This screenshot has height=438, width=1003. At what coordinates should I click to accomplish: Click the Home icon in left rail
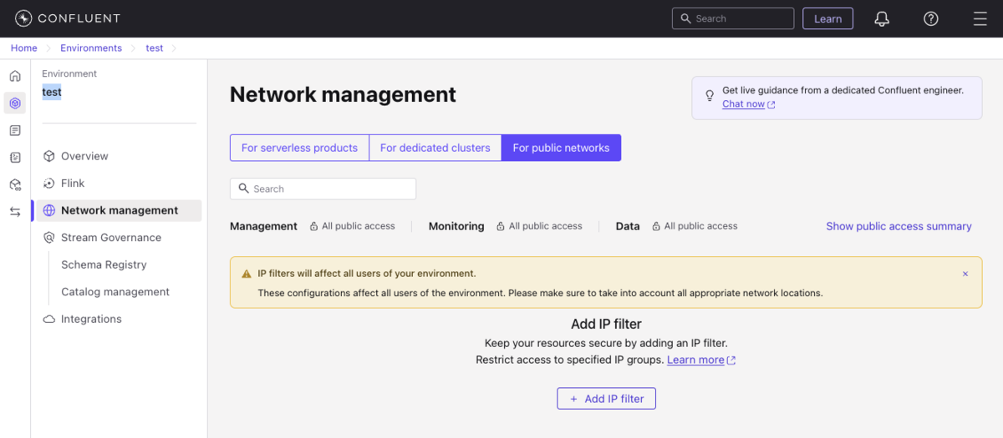pyautogui.click(x=15, y=76)
